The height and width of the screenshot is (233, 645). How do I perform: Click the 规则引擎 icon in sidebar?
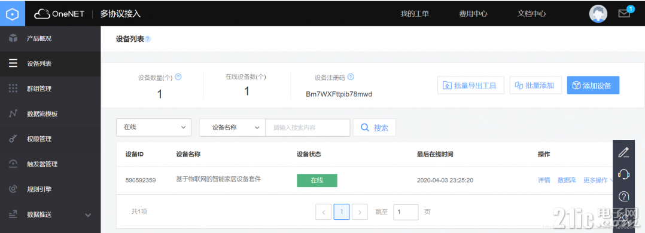[13, 189]
